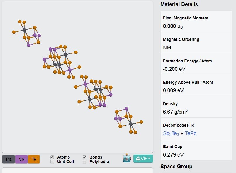Click the Energy Above Hull value
Image resolution: width=236 pixels, height=173 pixels.
(x=173, y=90)
